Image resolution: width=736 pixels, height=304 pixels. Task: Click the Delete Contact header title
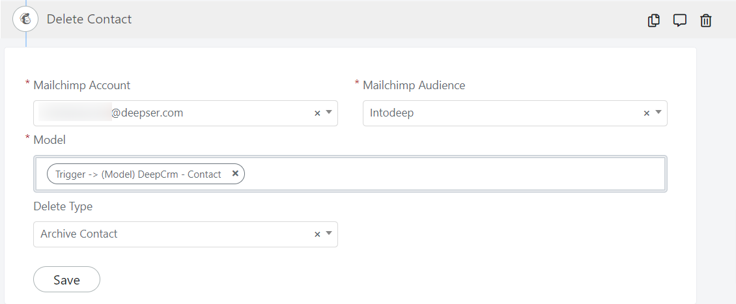coord(89,20)
